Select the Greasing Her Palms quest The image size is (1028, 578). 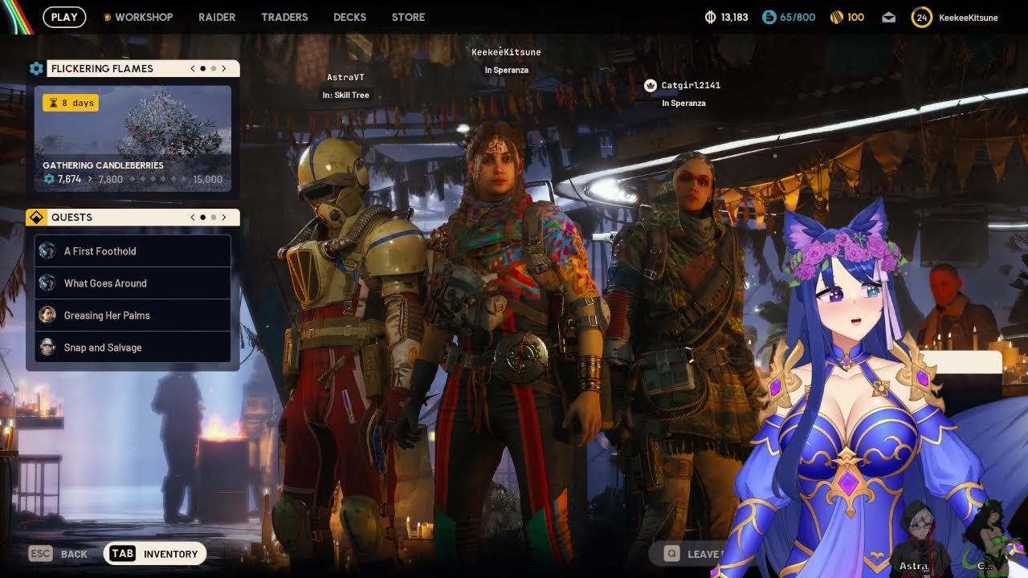[x=133, y=315]
